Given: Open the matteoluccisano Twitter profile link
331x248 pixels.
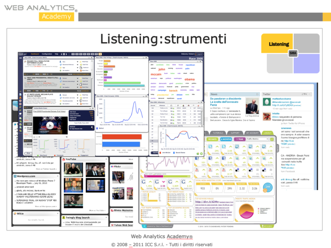Looking at the screenshot, I should pyautogui.click(x=281, y=99).
